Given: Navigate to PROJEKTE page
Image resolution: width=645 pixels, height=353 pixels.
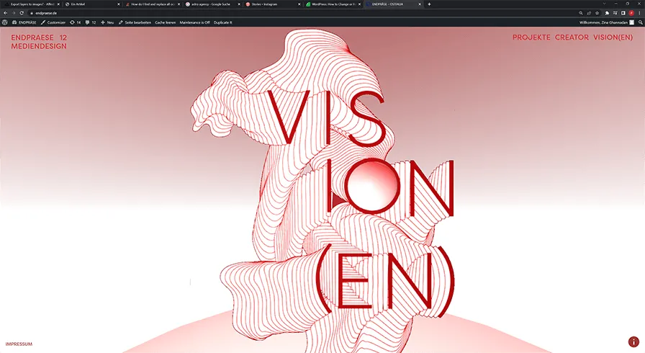Looking at the screenshot, I should tap(531, 37).
